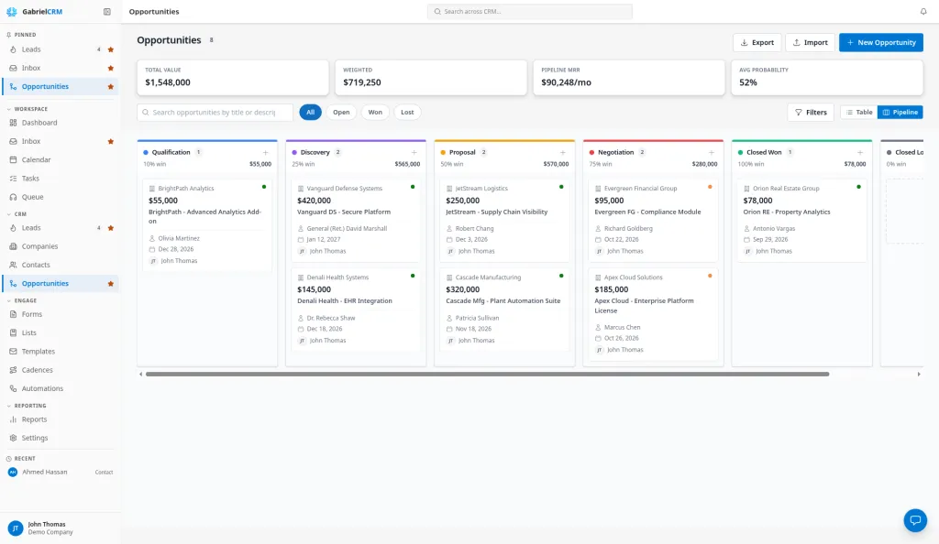Click the scrollbar's right arrow
Screen dimensions: 939x544
[919, 375]
